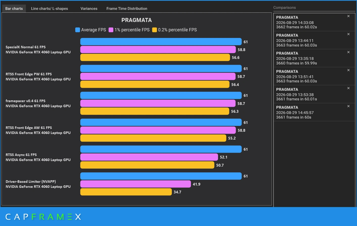Remove the 13:51:41 PRAGMATA comparison record

348,70
